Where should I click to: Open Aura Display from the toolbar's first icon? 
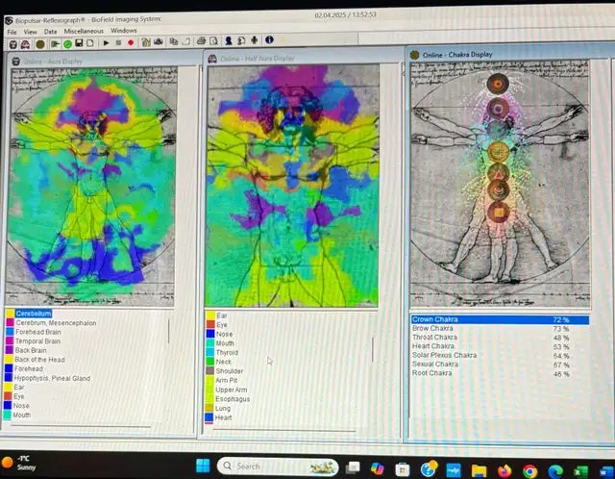[x=12, y=44]
